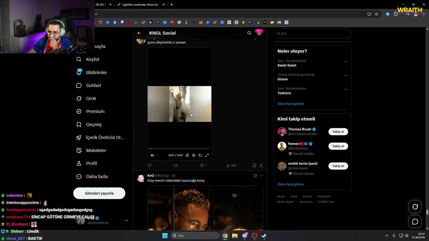This screenshot has width=429, height=241.
Task: Open the Twitch bookmark
Action: (122, 22)
